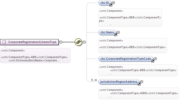181x100 pixels.
Task: Collapse the sequence compositor children
Action: [84, 42]
